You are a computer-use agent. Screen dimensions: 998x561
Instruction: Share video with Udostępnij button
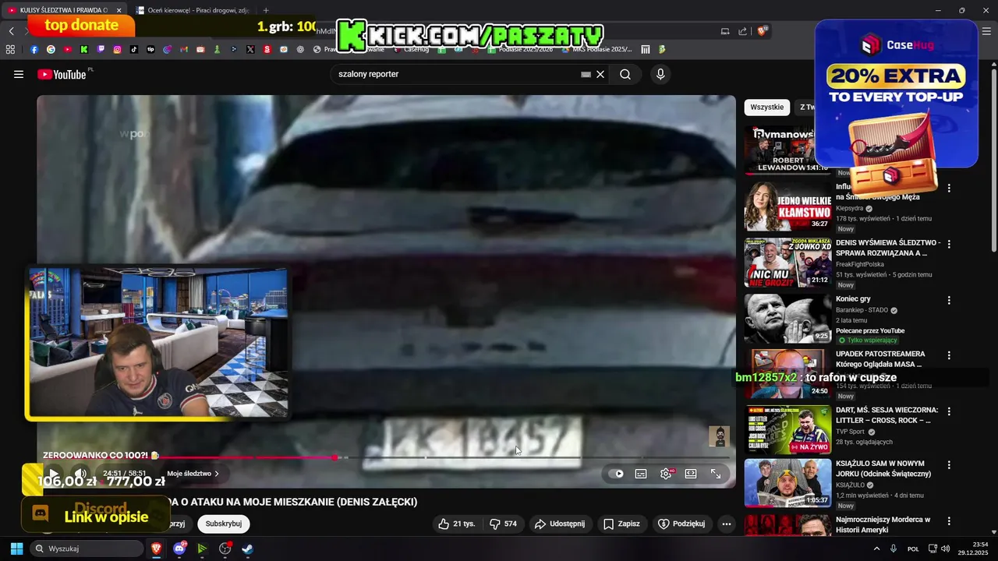560,524
